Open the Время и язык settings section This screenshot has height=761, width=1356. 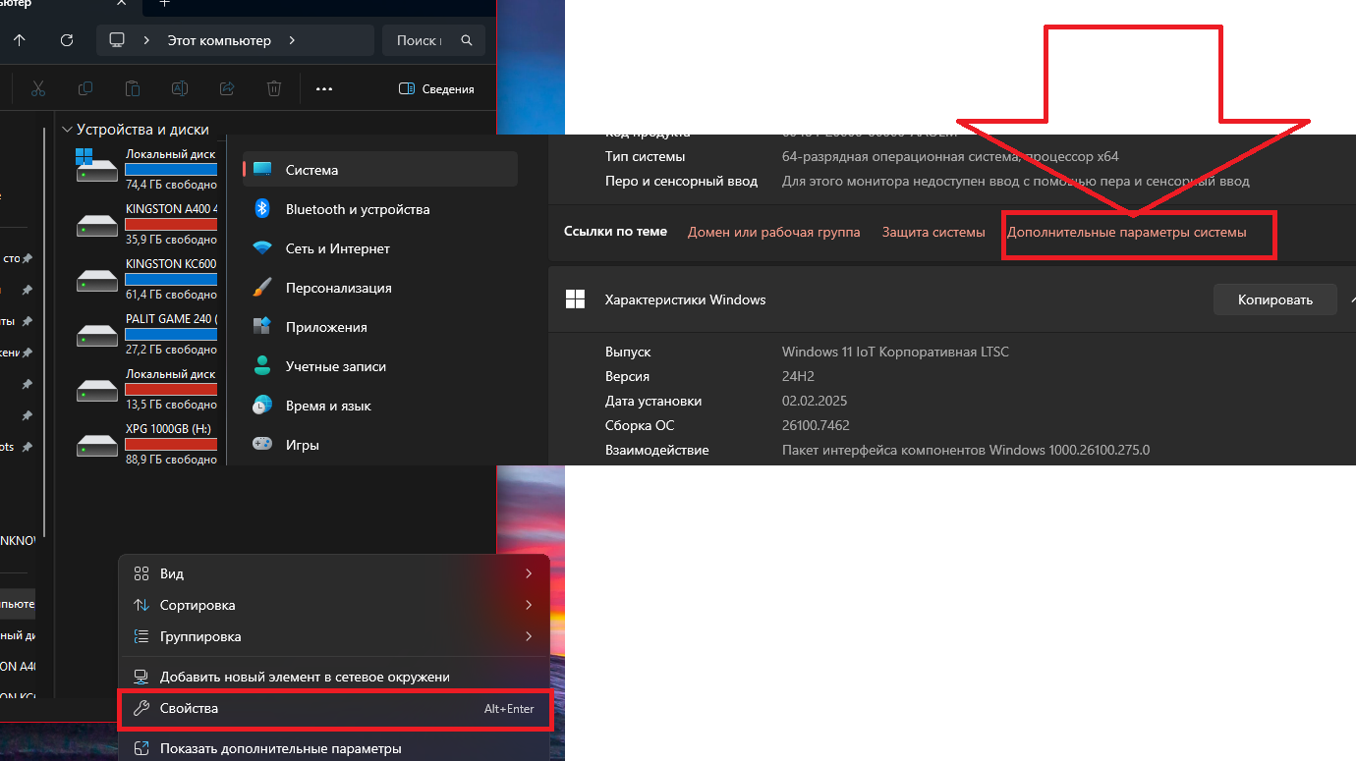380,406
